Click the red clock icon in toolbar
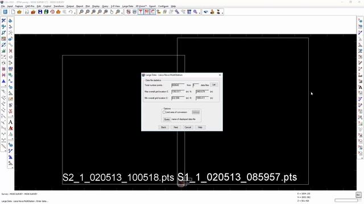 click(x=52, y=12)
